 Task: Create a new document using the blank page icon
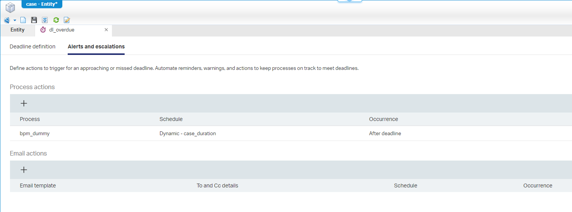[23, 20]
